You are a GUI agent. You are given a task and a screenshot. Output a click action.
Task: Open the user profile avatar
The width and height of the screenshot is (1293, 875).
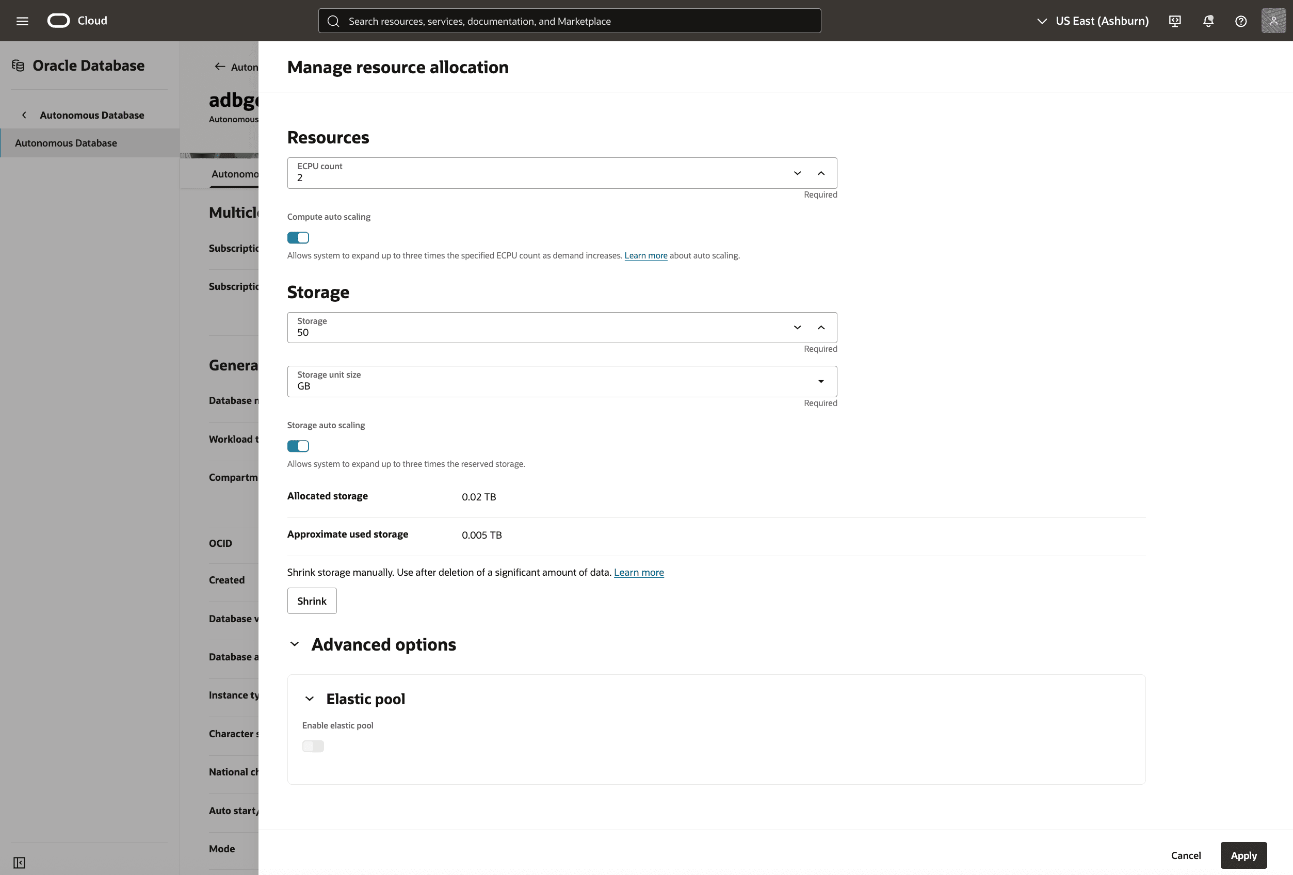click(1274, 21)
